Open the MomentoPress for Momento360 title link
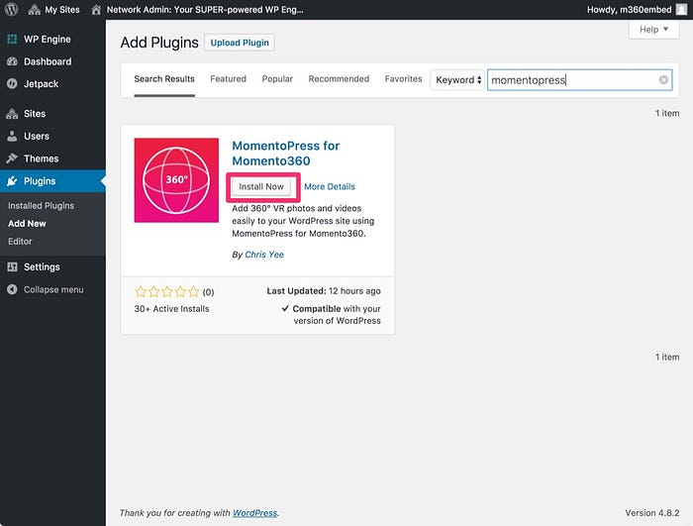This screenshot has width=693, height=526. pos(286,154)
